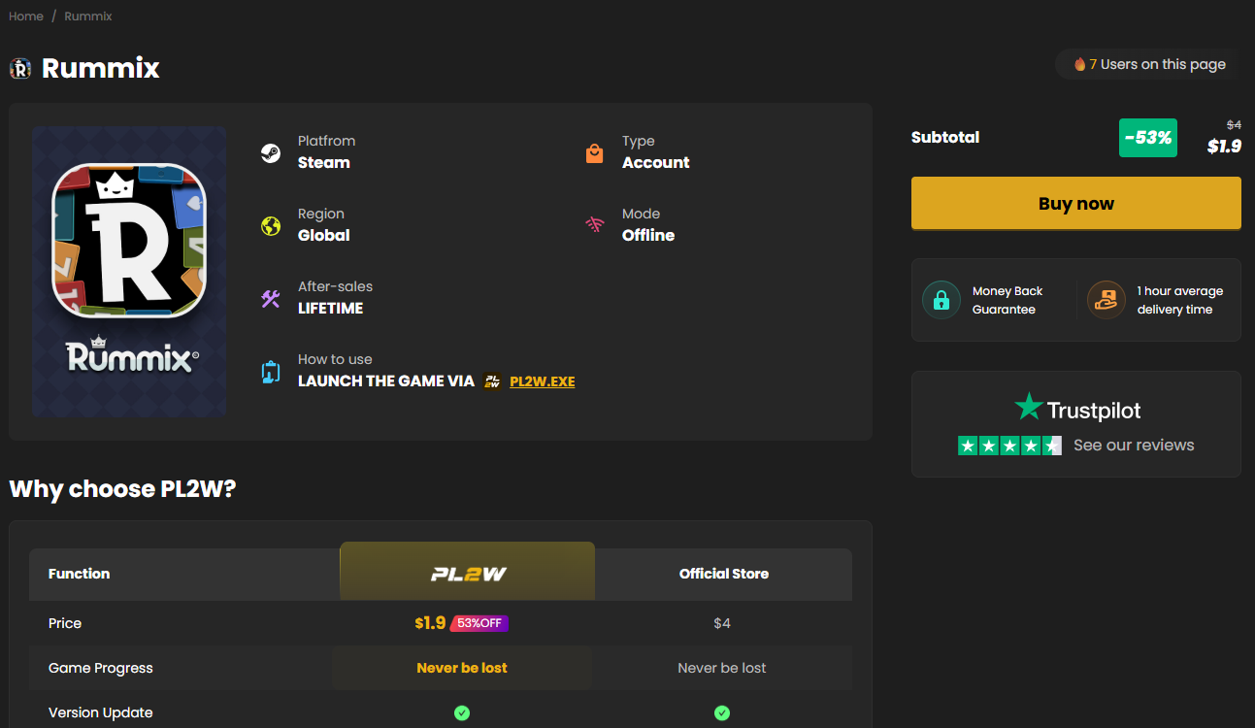Click the Money Back Guarantee lock icon
1255x728 pixels.
tap(941, 300)
